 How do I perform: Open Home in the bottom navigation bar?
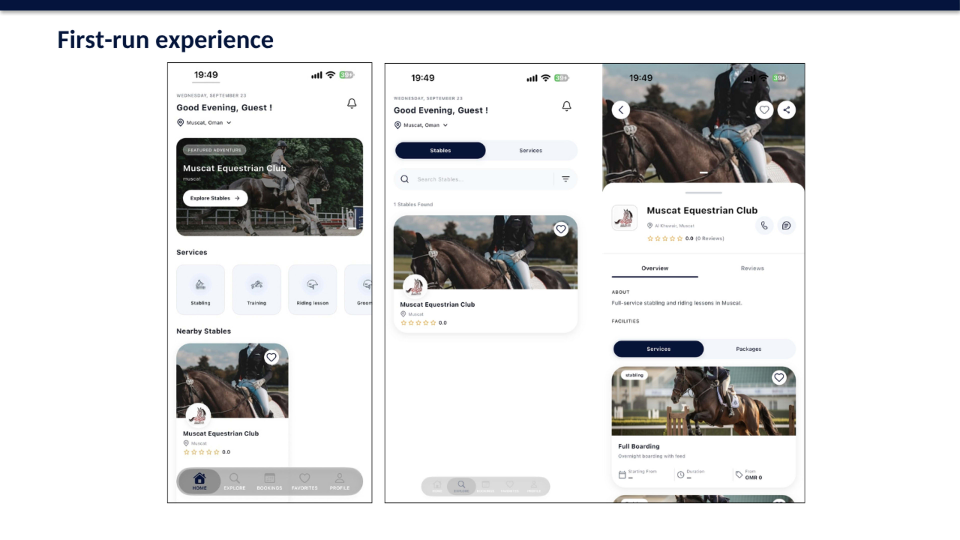199,481
